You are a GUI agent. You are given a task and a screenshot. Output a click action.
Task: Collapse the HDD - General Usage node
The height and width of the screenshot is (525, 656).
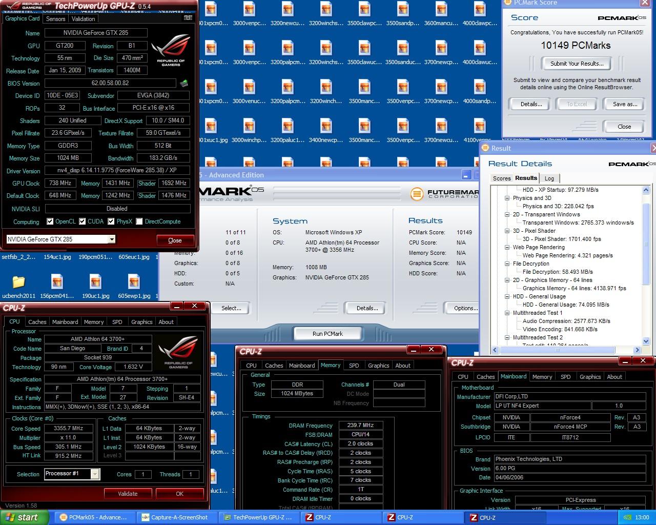[x=507, y=296]
